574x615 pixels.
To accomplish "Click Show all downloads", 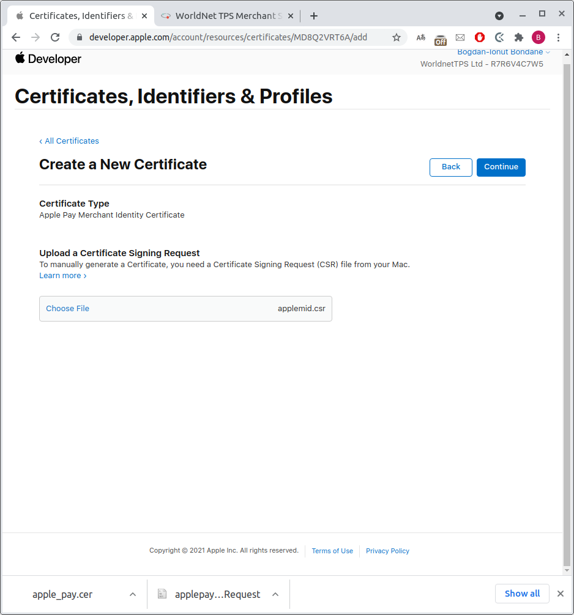I will [522, 594].
